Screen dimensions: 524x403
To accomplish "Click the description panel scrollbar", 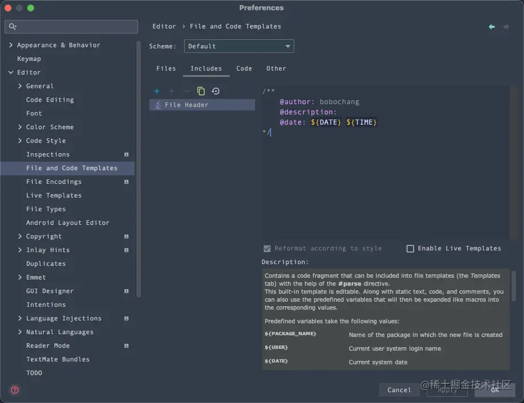I will pos(514,286).
